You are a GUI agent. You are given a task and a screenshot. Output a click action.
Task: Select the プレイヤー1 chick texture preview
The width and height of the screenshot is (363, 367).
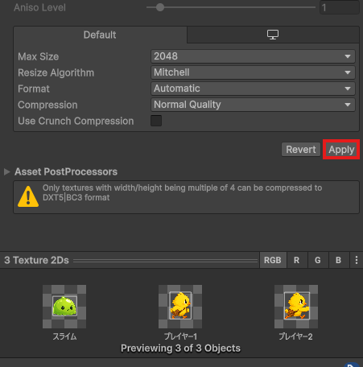point(180,307)
